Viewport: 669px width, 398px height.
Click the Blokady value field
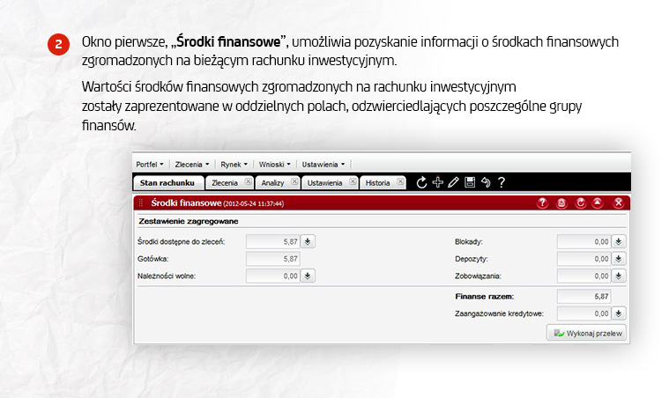coord(584,241)
